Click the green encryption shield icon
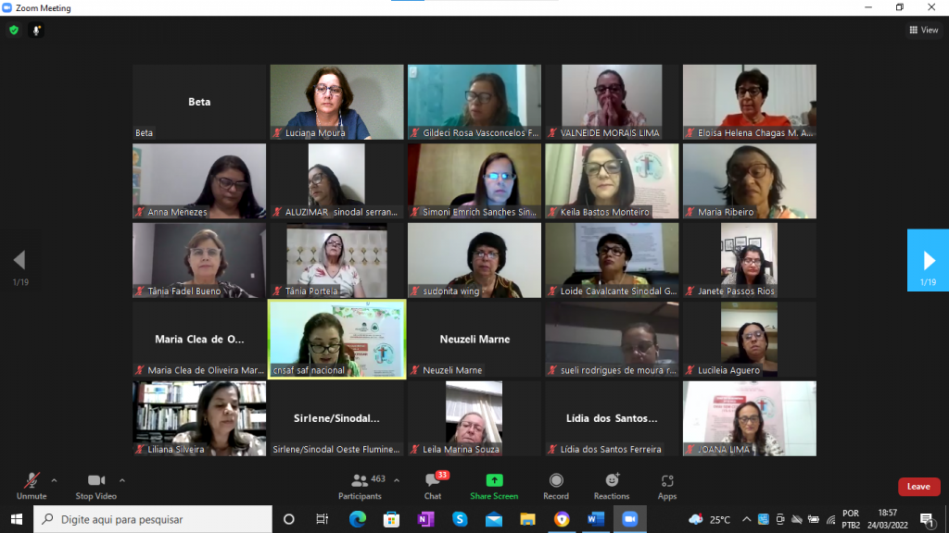 click(14, 31)
